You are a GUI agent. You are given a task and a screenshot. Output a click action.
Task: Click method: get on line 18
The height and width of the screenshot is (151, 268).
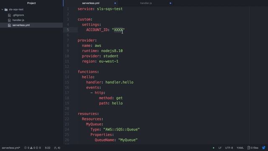coord(111,98)
